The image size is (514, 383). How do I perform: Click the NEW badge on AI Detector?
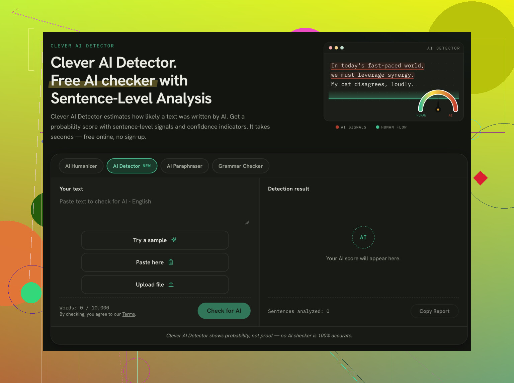(x=147, y=166)
